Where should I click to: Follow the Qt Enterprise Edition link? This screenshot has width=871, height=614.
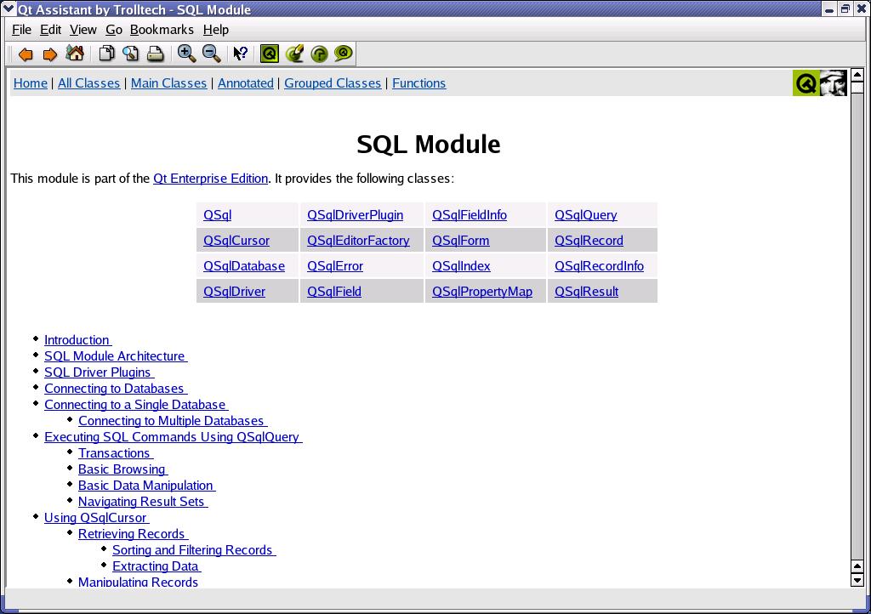pyautogui.click(x=211, y=179)
